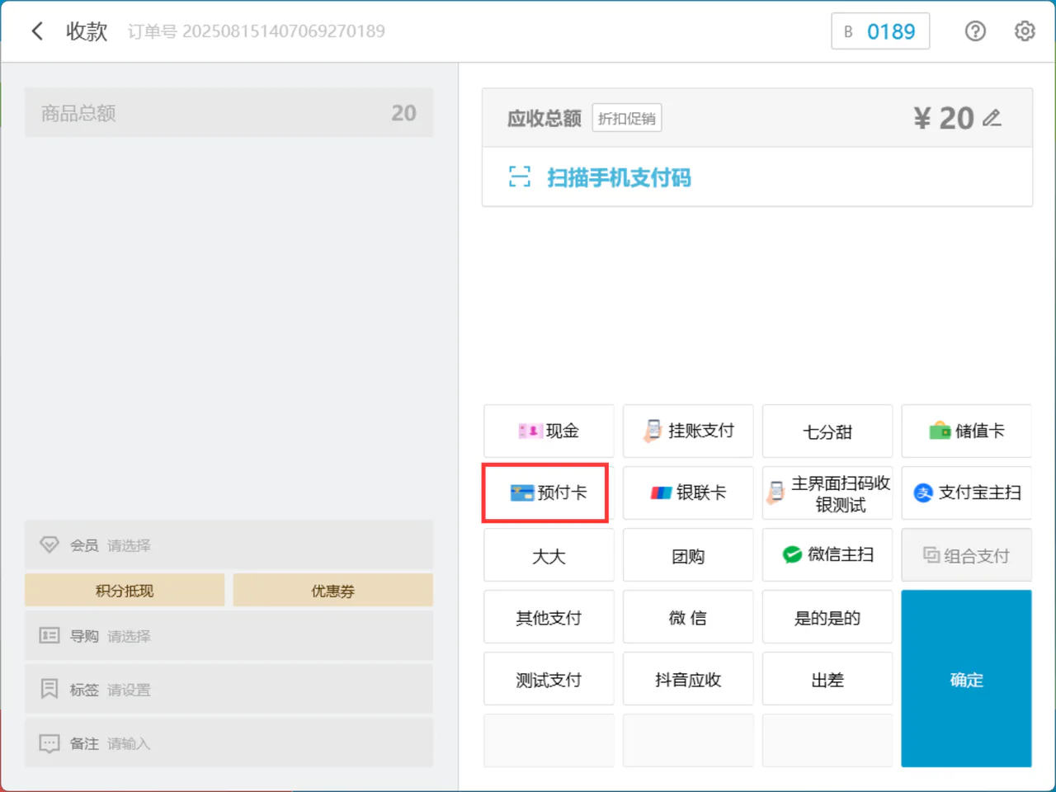Open 折扣促销 discount promotion tag

point(627,118)
